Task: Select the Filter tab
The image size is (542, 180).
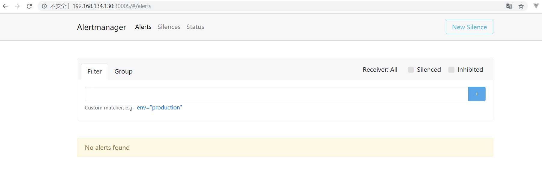Action: coord(95,71)
